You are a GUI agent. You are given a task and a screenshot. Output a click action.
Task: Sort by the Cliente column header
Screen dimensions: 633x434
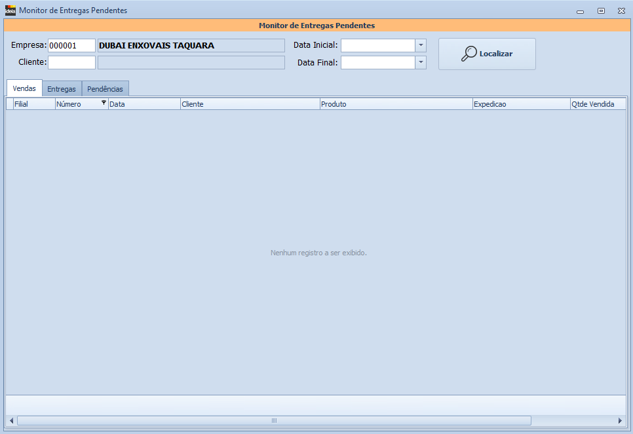point(250,104)
